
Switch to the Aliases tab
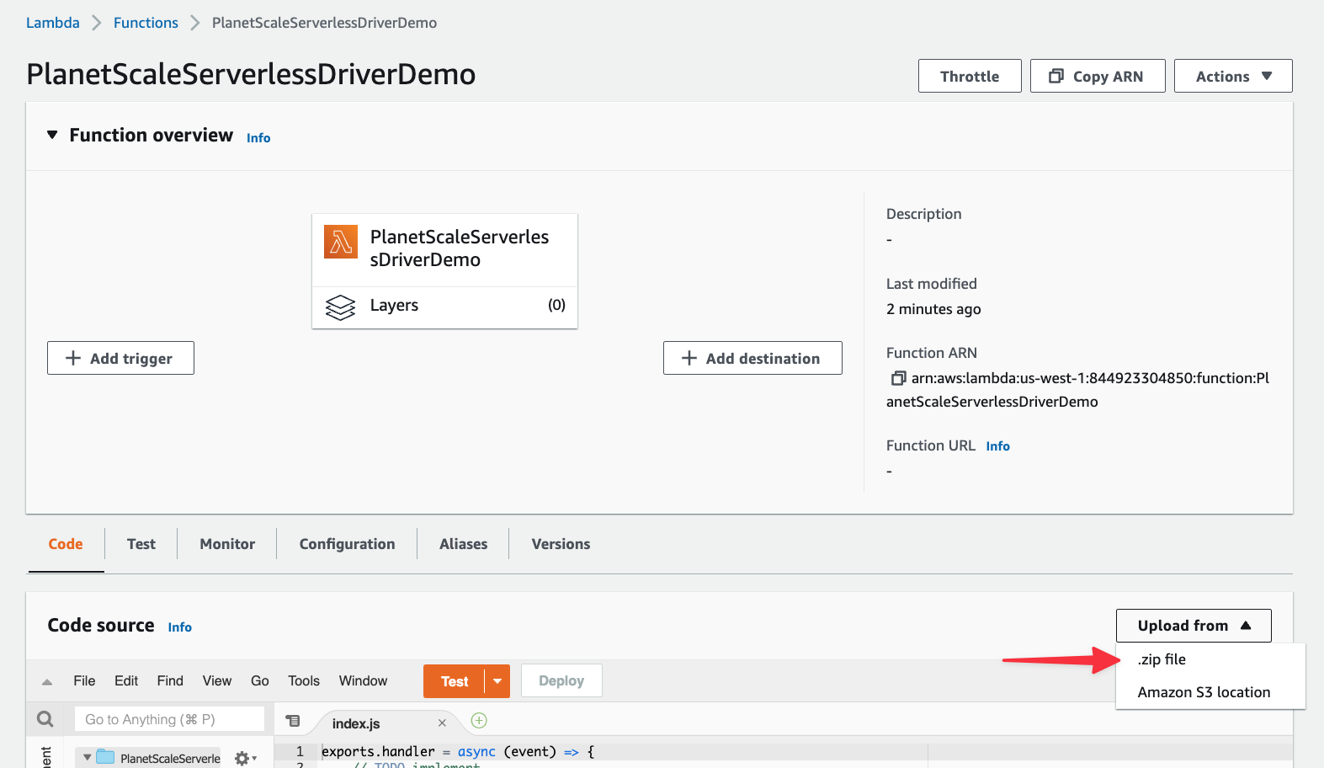point(463,544)
